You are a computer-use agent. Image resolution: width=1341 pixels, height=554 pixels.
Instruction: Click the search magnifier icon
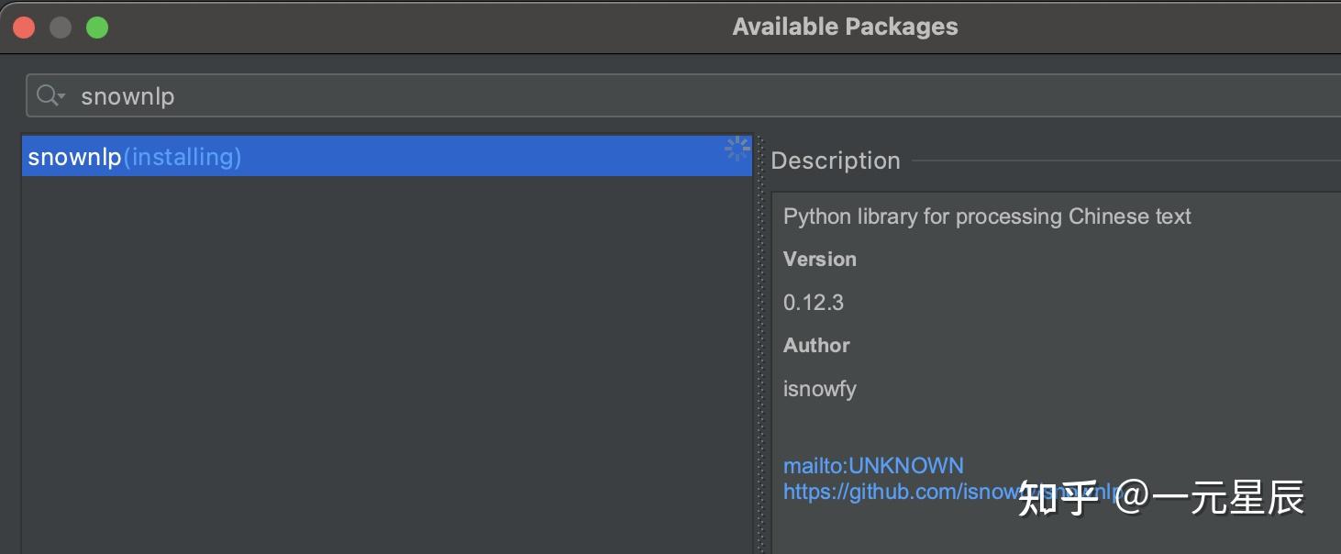(x=46, y=95)
